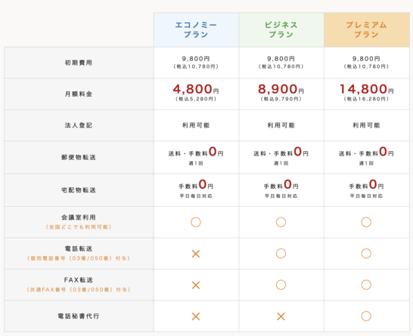
Task: Click the X mark for Economy FAX転送
Action: 196,285
